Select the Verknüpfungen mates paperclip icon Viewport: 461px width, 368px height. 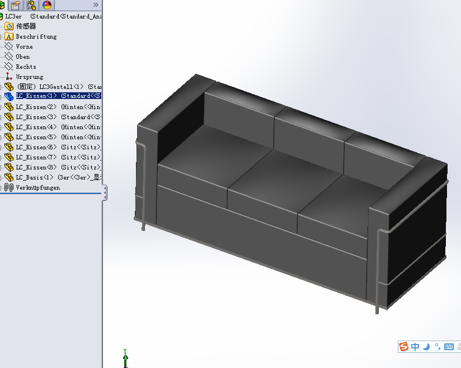click(x=9, y=187)
